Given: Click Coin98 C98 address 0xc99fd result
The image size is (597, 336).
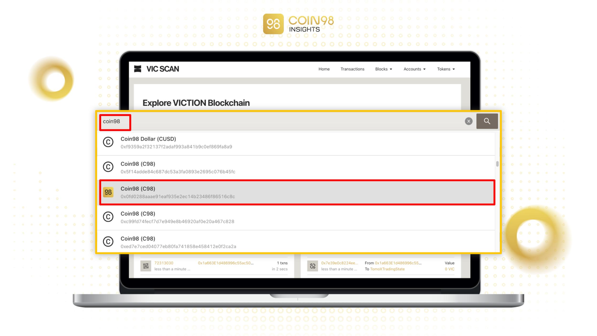Looking at the screenshot, I should click(298, 217).
